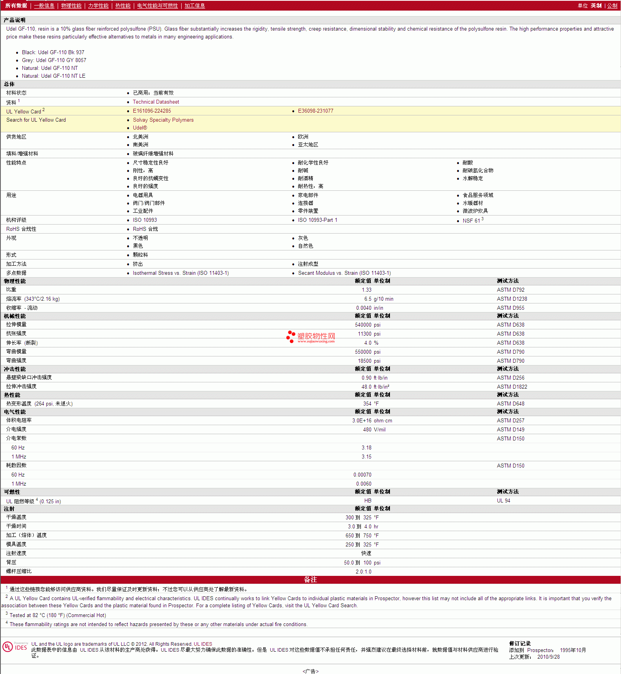Open the 所有数据 tab

(16, 5)
